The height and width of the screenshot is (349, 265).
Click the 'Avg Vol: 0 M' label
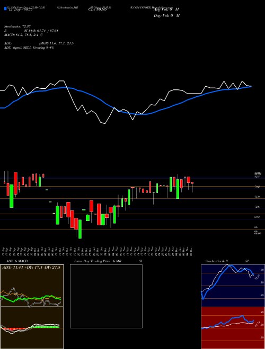[x=166, y=10]
